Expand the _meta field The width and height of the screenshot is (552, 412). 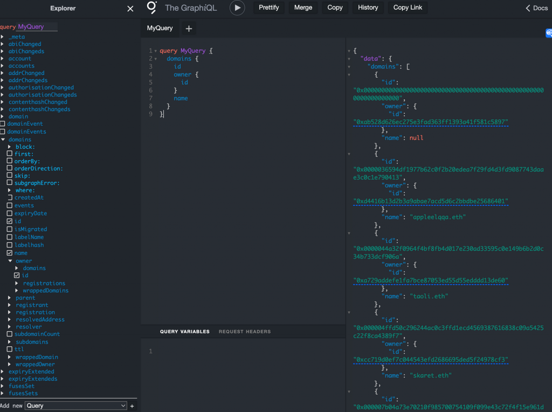(x=2, y=37)
